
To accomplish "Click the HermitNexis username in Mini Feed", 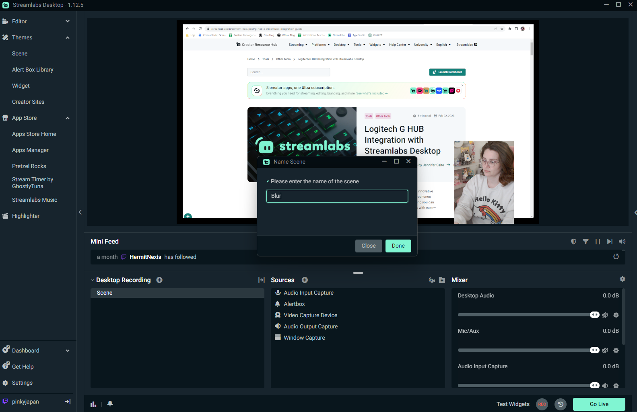I will [145, 257].
